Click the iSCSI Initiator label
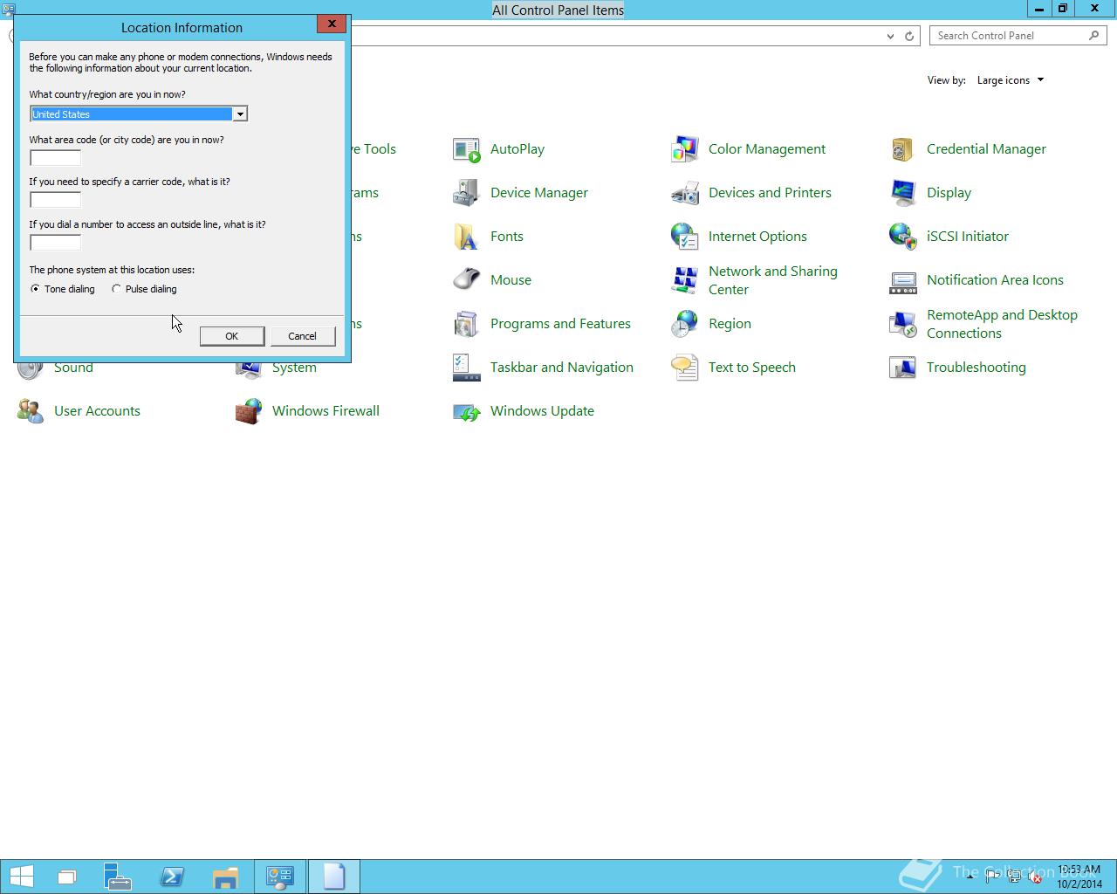 (x=968, y=237)
